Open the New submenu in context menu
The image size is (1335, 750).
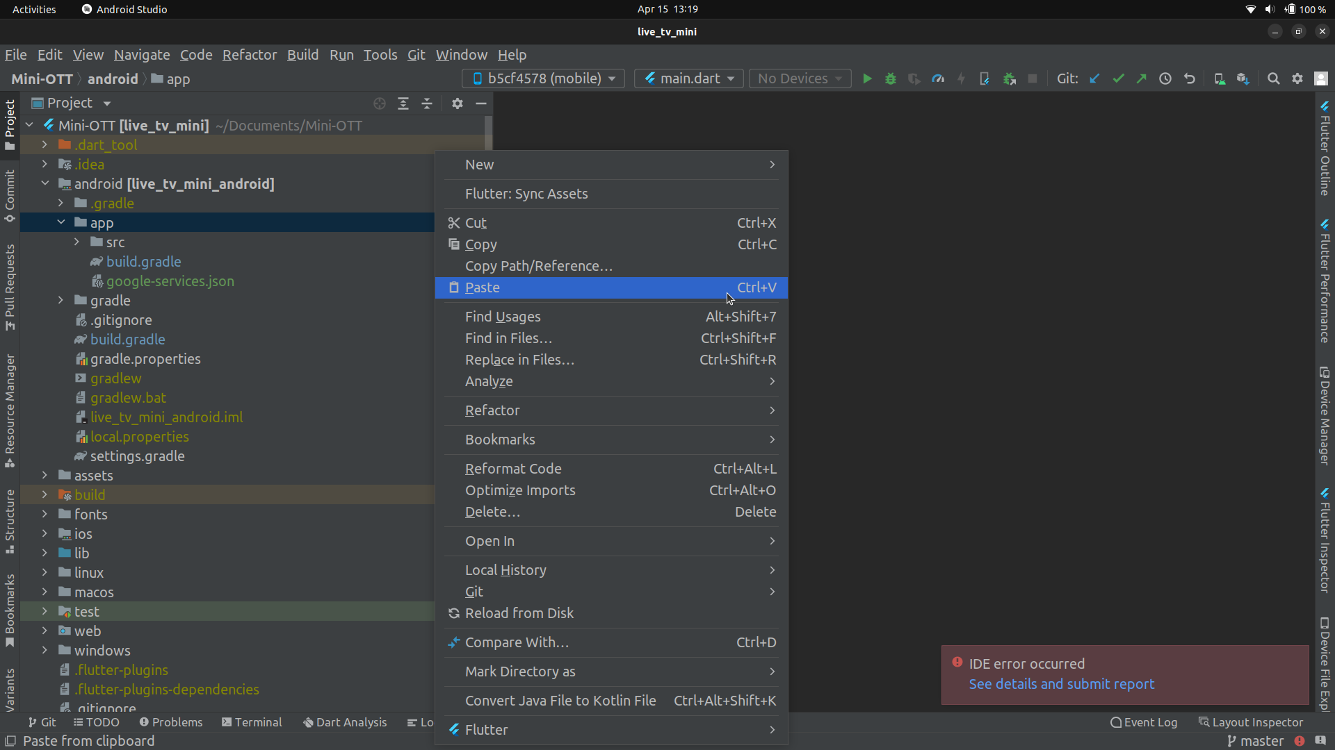click(x=611, y=165)
